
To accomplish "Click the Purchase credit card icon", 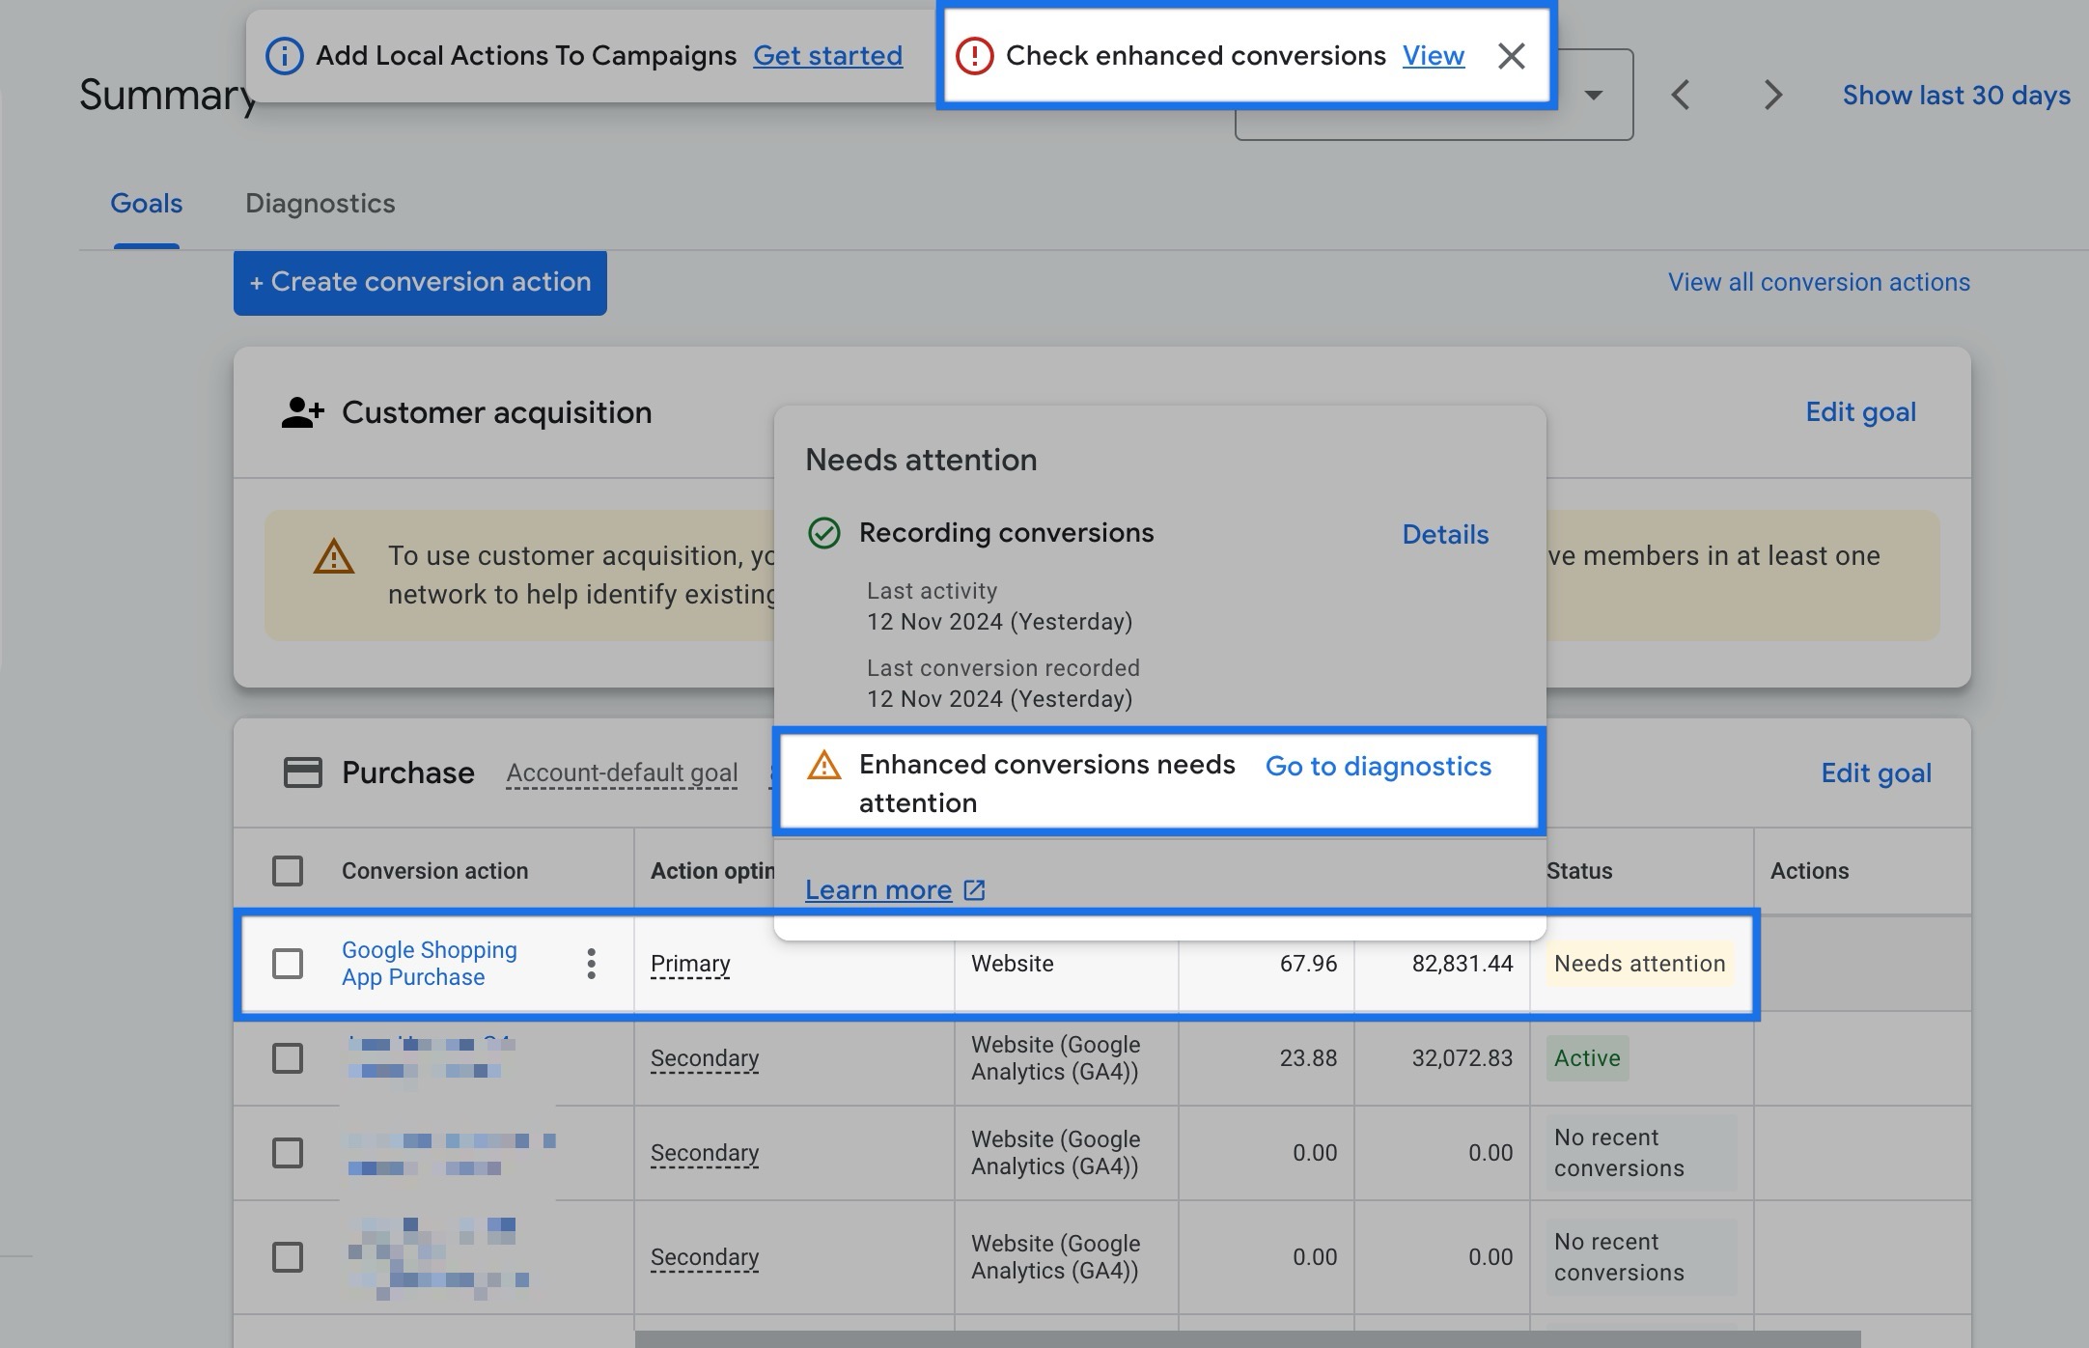I will (x=302, y=772).
